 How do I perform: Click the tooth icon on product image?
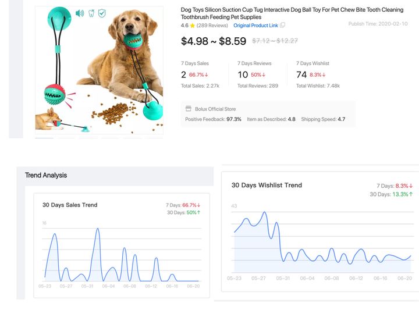[91, 13]
